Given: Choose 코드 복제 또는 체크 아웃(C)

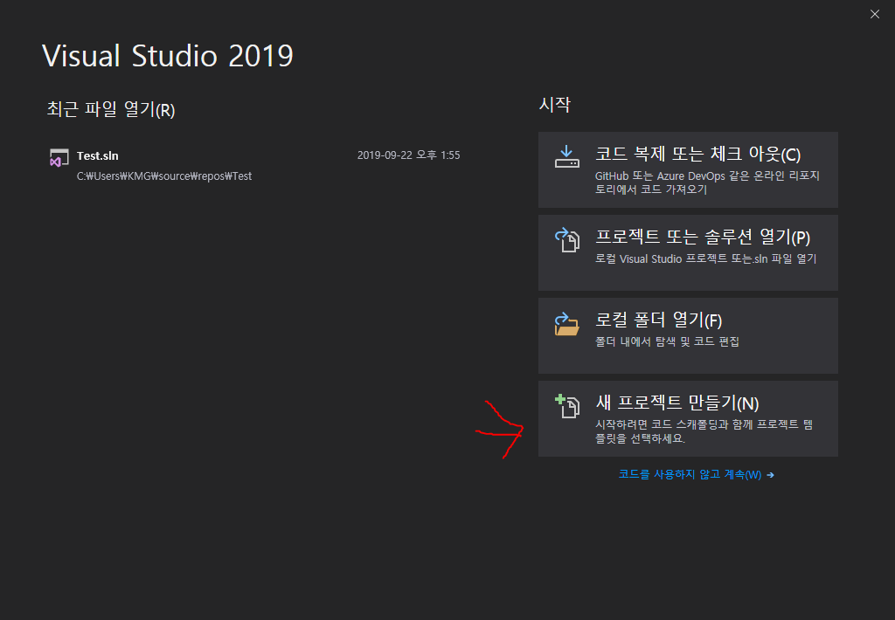Looking at the screenshot, I should coord(688,170).
